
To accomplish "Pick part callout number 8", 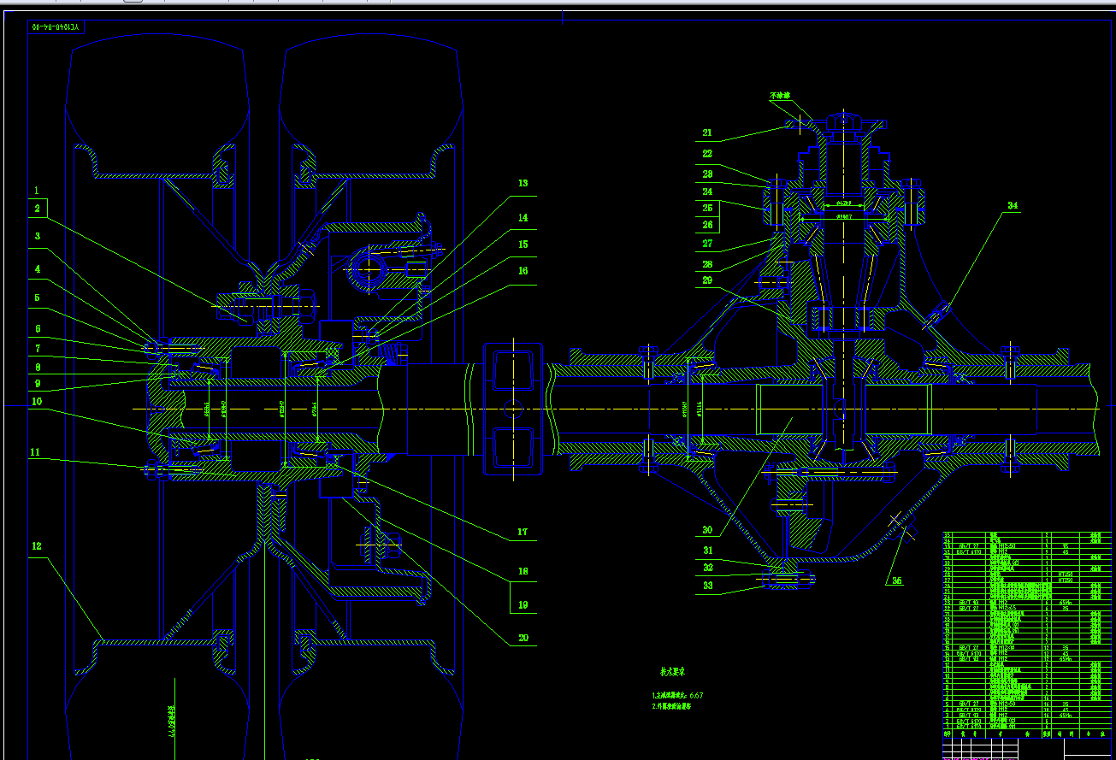I will [37, 367].
